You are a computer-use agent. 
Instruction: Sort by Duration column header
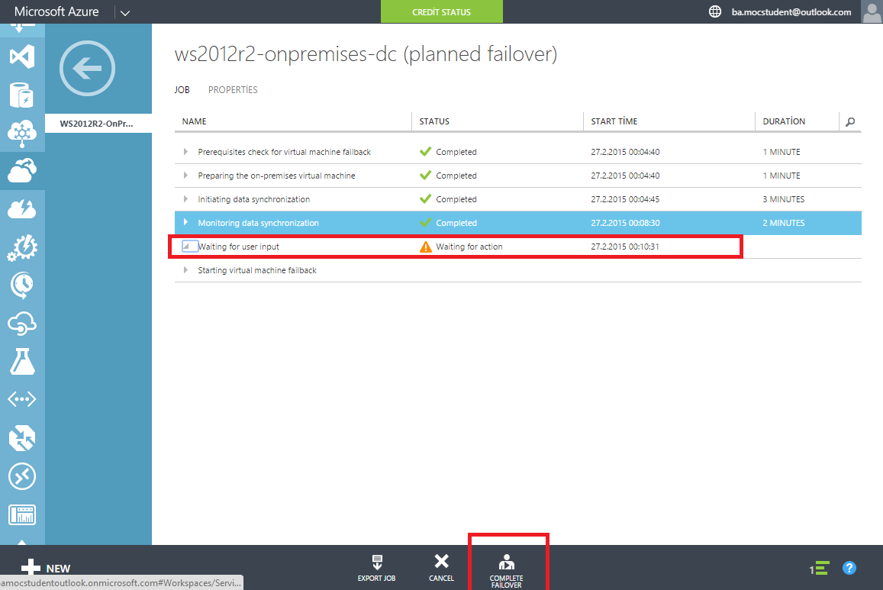(784, 121)
